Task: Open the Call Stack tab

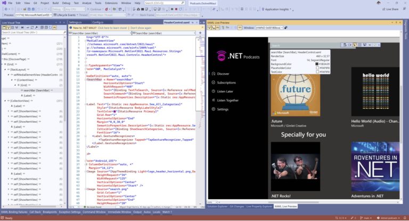Action: 35,212
